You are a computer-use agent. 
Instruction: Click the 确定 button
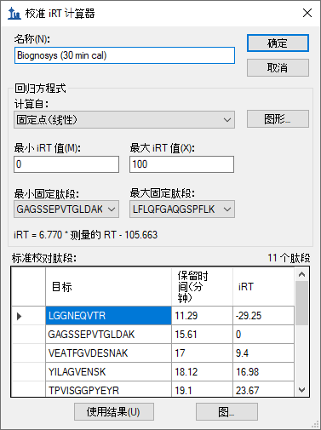[x=278, y=43]
